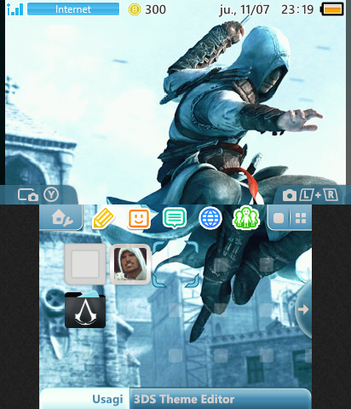Click the 23:19 clock display
This screenshot has width=351, height=409.
pos(297,9)
